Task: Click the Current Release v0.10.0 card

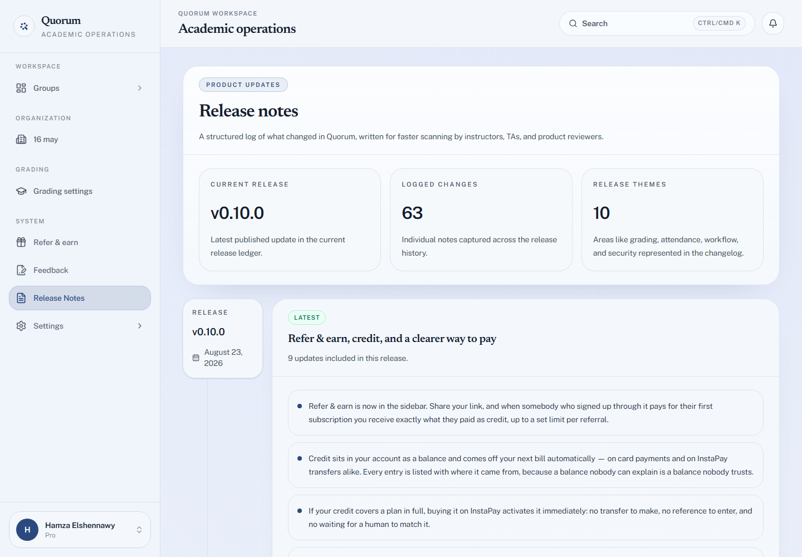Action: (x=290, y=219)
